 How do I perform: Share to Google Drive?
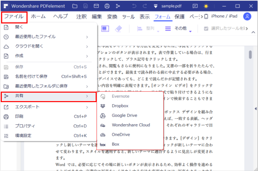pos(130,116)
